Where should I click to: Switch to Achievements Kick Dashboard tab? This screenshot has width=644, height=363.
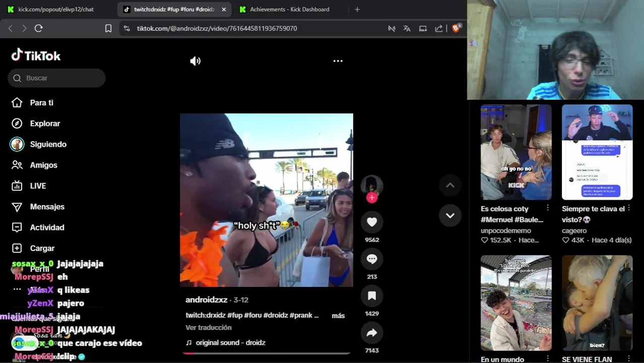tap(289, 9)
